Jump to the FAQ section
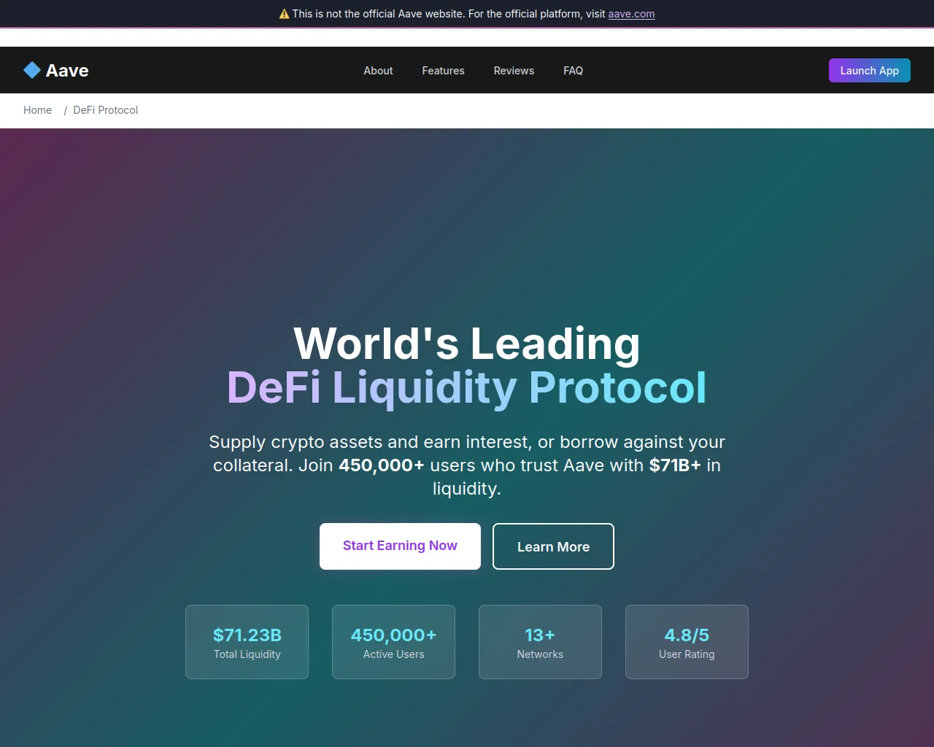Image resolution: width=934 pixels, height=747 pixels. [573, 71]
